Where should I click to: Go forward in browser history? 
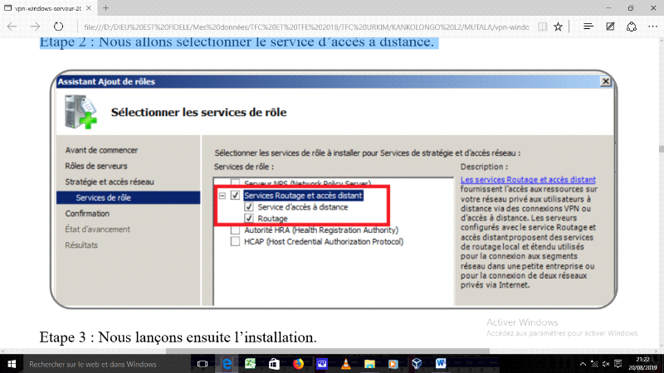(35, 27)
